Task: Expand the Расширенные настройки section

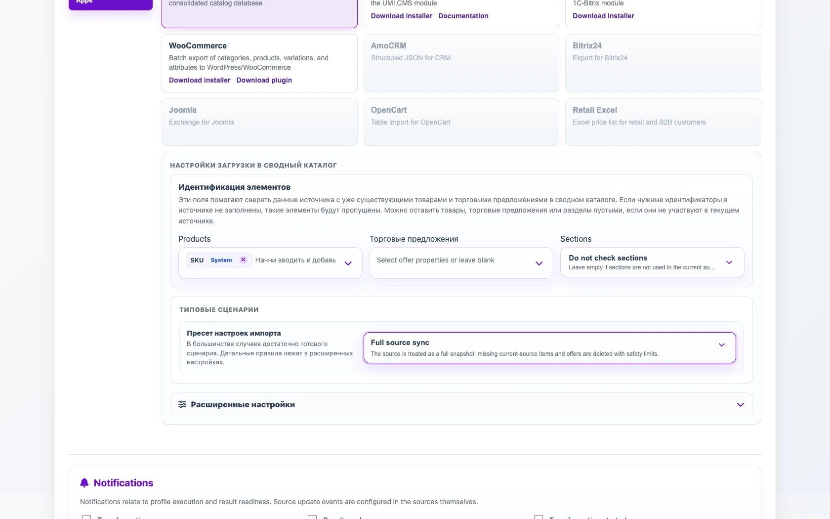Action: tap(461, 404)
